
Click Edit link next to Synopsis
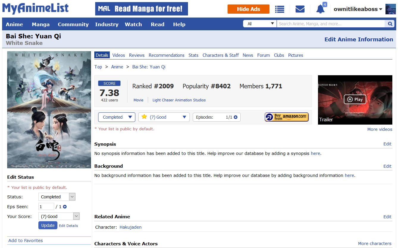388,144
